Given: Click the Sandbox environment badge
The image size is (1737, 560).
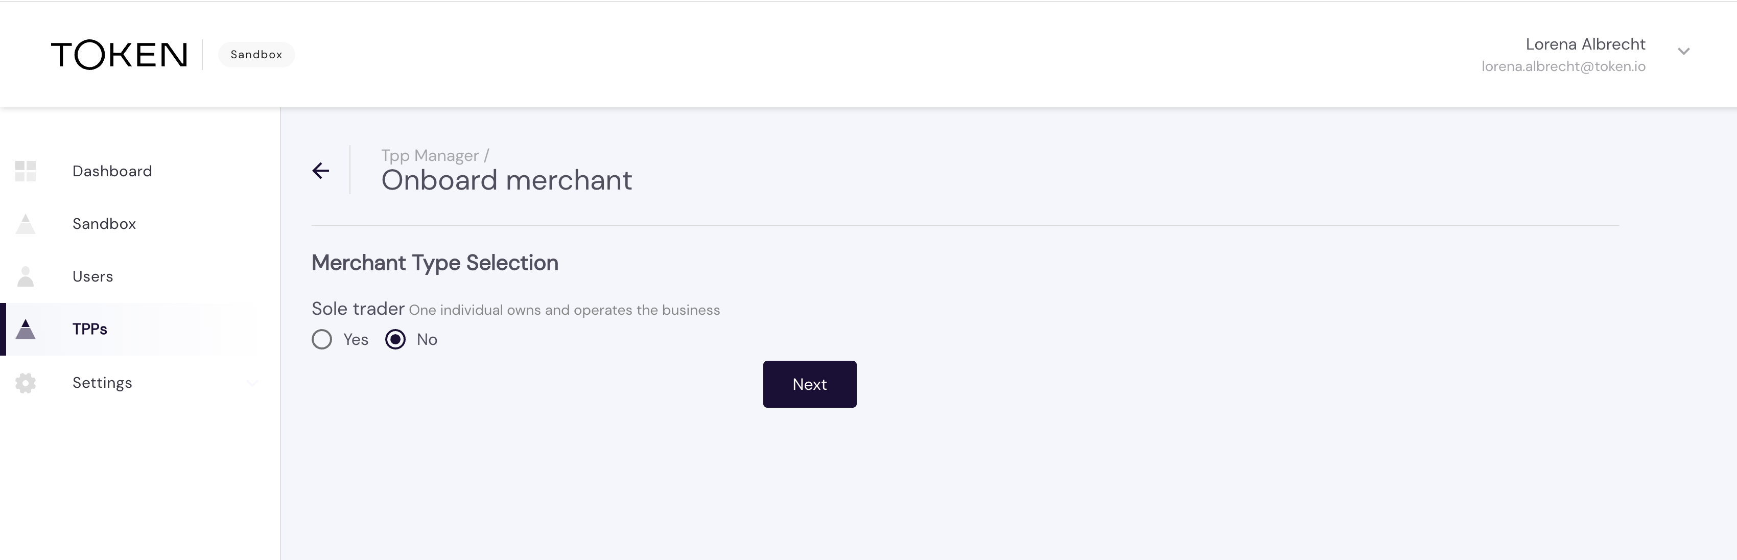Looking at the screenshot, I should tap(256, 55).
